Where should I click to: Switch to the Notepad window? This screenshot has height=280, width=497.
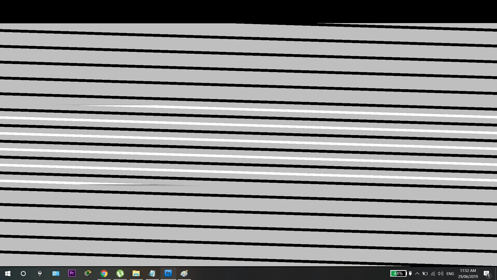[152, 274]
